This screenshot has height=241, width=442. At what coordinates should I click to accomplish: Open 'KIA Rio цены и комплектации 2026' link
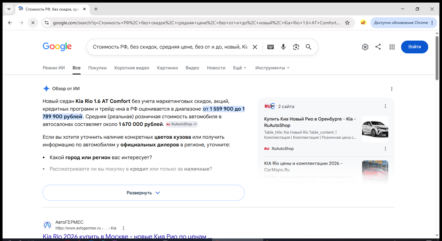click(304, 167)
